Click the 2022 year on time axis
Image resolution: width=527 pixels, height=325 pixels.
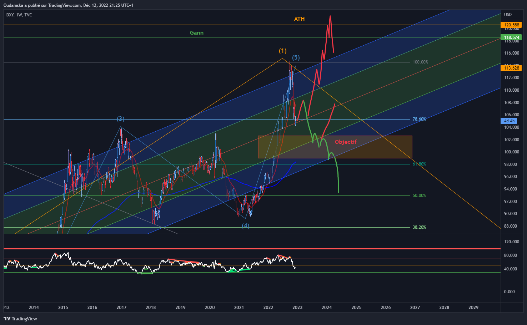pyautogui.click(x=268, y=308)
